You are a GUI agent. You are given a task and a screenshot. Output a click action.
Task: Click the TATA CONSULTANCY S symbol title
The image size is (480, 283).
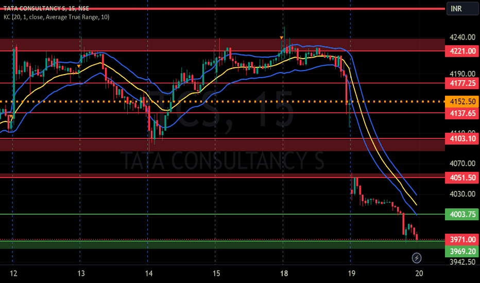click(46, 9)
